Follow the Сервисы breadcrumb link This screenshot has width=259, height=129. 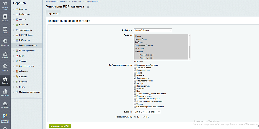pyautogui.click(x=63, y=1)
